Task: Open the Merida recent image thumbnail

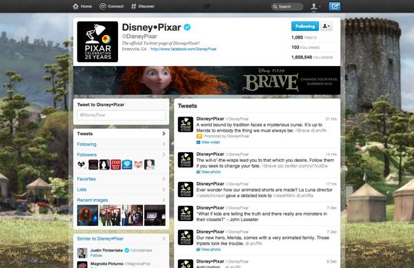Action: click(88, 216)
